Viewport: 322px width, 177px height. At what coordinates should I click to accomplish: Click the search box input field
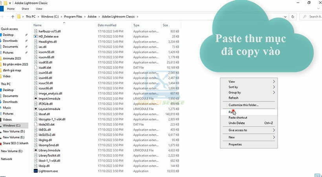click(x=312, y=17)
